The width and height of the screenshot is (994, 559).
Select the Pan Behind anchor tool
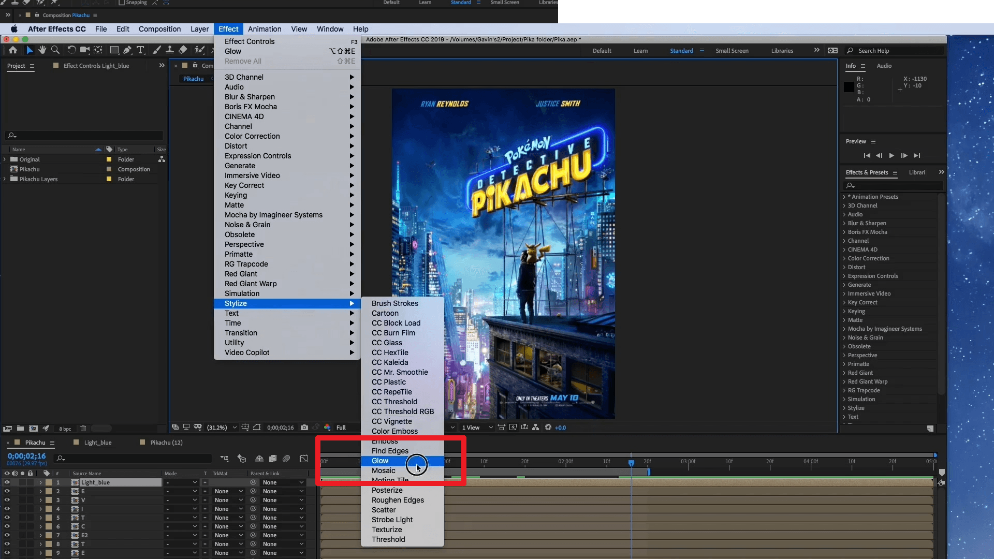pyautogui.click(x=98, y=50)
